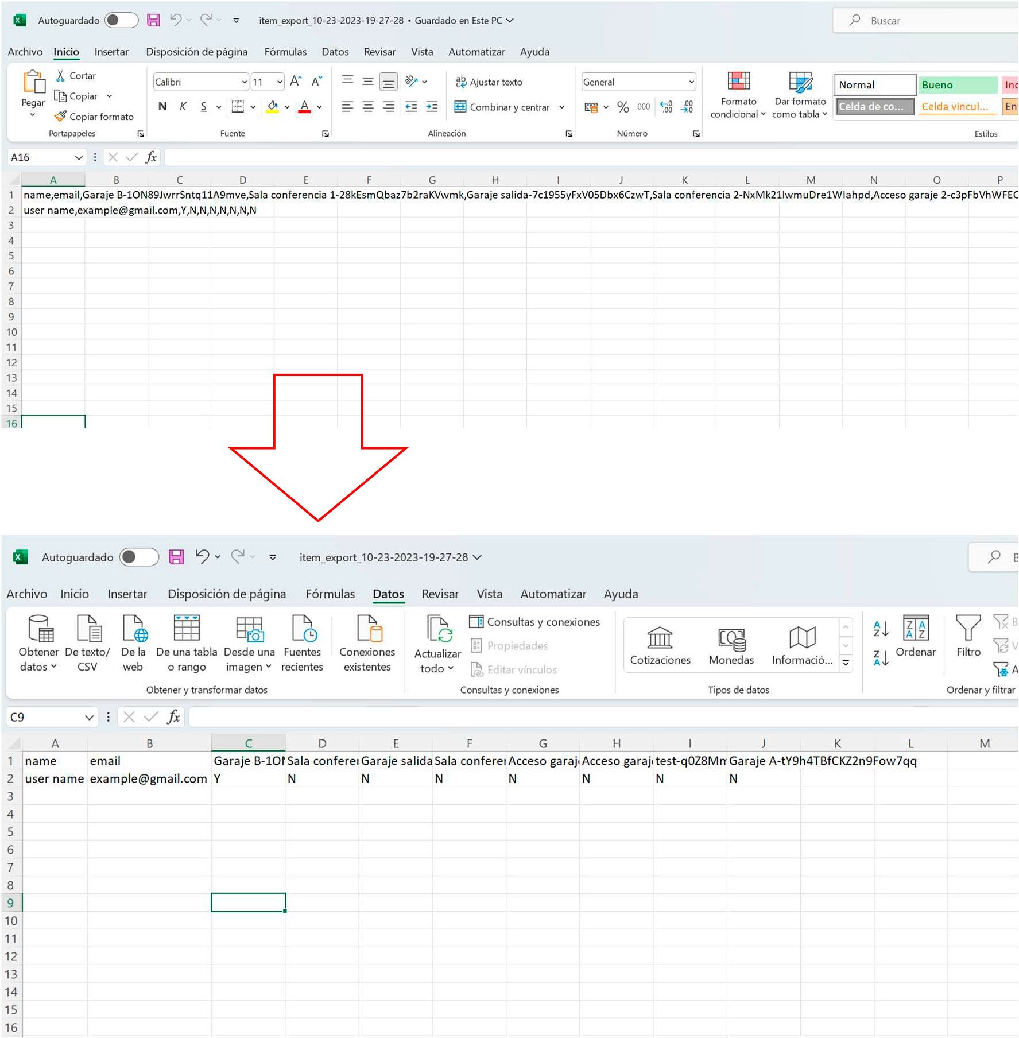Viewport: 1019px width, 1038px height.
Task: Click the Copiar formato paintbrush icon
Action: click(60, 117)
